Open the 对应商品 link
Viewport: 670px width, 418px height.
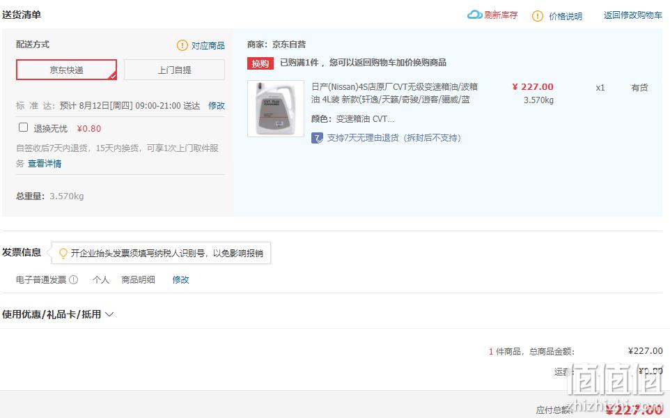(x=208, y=45)
